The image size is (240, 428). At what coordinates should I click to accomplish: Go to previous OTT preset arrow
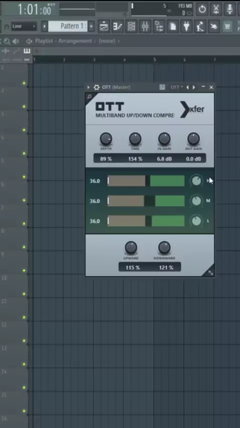[187, 87]
